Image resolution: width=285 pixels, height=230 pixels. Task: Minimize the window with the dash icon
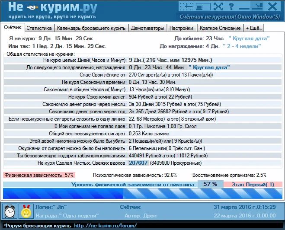tap(244, 8)
